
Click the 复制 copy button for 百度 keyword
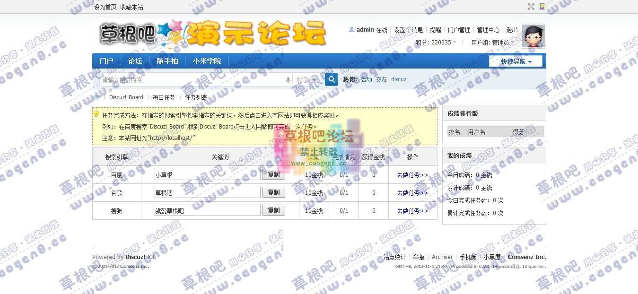[x=273, y=174]
